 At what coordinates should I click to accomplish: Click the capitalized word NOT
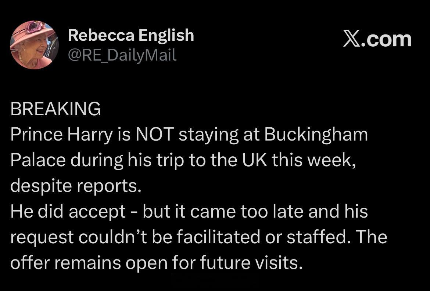(155, 135)
